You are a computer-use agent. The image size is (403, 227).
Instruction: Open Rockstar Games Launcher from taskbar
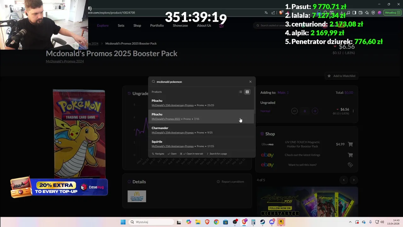coord(281,222)
